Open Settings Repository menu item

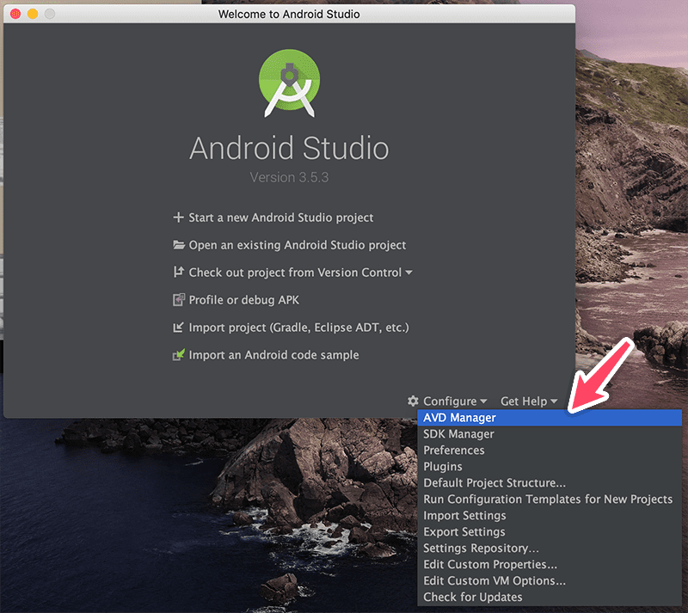pyautogui.click(x=550, y=548)
